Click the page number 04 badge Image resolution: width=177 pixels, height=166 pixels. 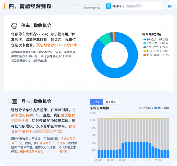[x=170, y=6]
